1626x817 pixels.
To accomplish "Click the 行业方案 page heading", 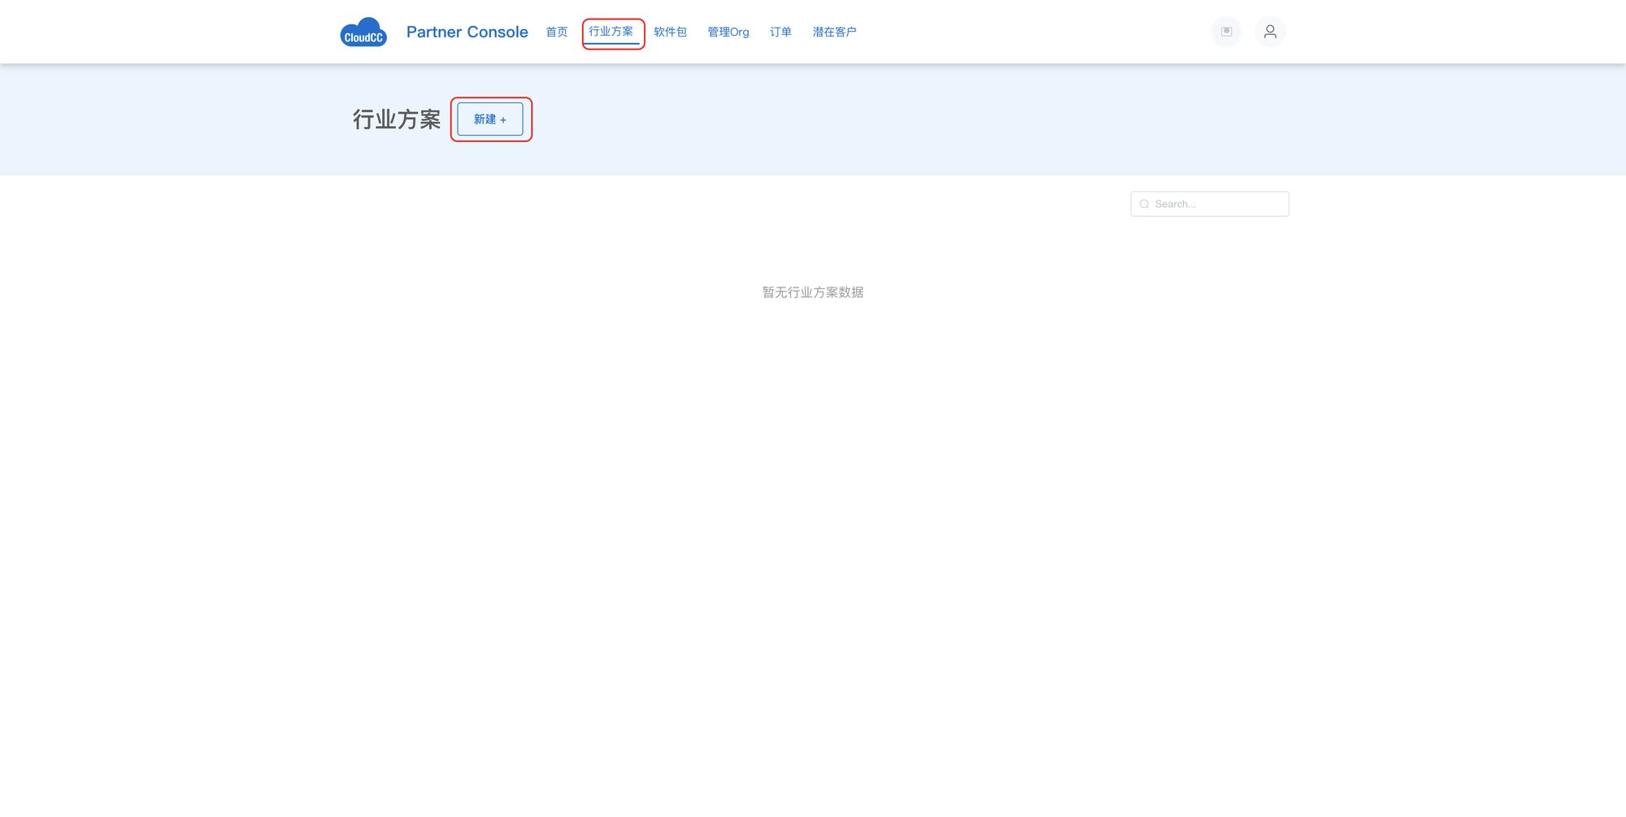I will pyautogui.click(x=397, y=119).
